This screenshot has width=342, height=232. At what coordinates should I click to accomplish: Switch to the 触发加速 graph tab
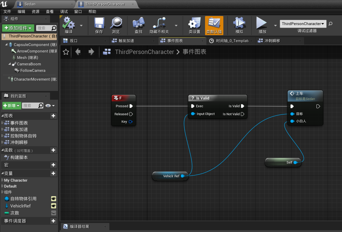(x=126, y=41)
